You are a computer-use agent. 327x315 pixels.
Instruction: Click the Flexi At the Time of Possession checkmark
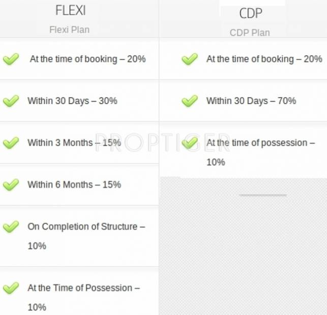(x=11, y=288)
